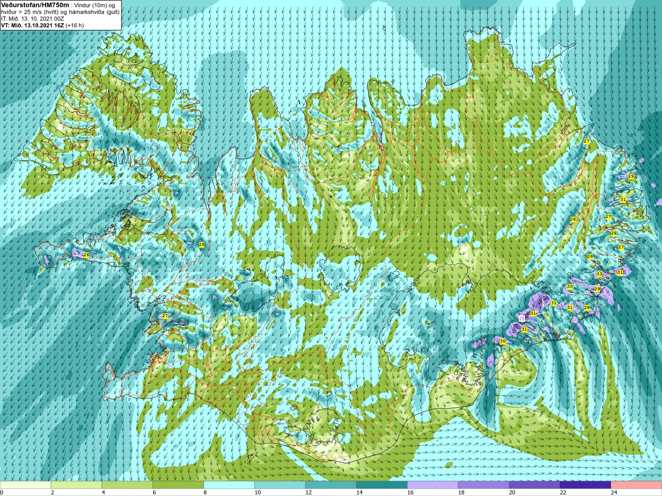Click the 14–16 m/s dark teal legend swatch

pos(382,485)
